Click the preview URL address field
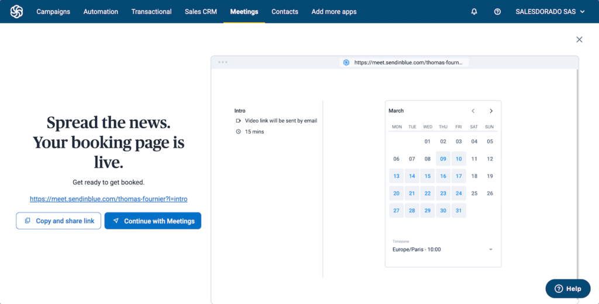Viewport: 599px width, 304px height. tap(404, 62)
